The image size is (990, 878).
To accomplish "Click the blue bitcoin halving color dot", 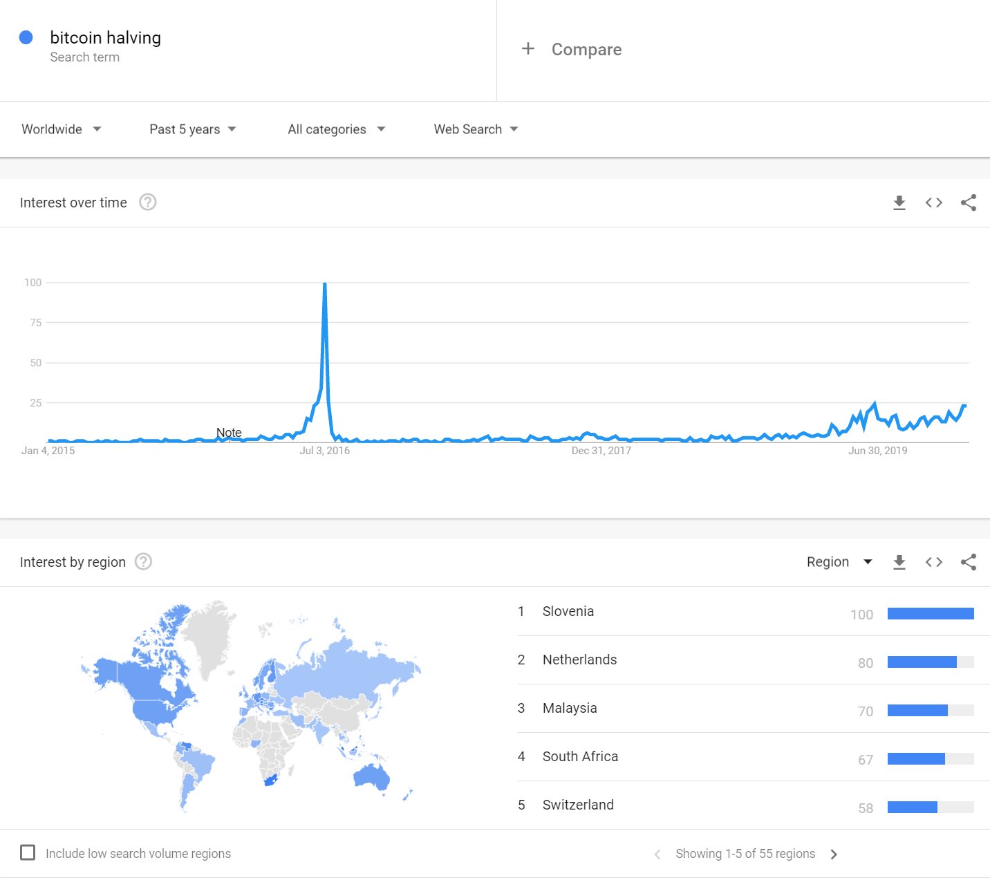I will click(26, 37).
